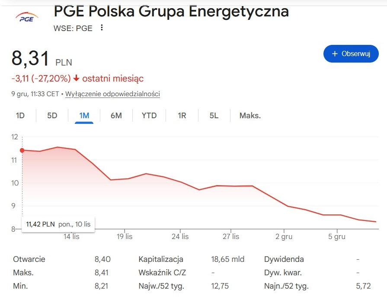This screenshot has width=387, height=299.
Task: Switch to the 6M time range tab
Action: (116, 116)
